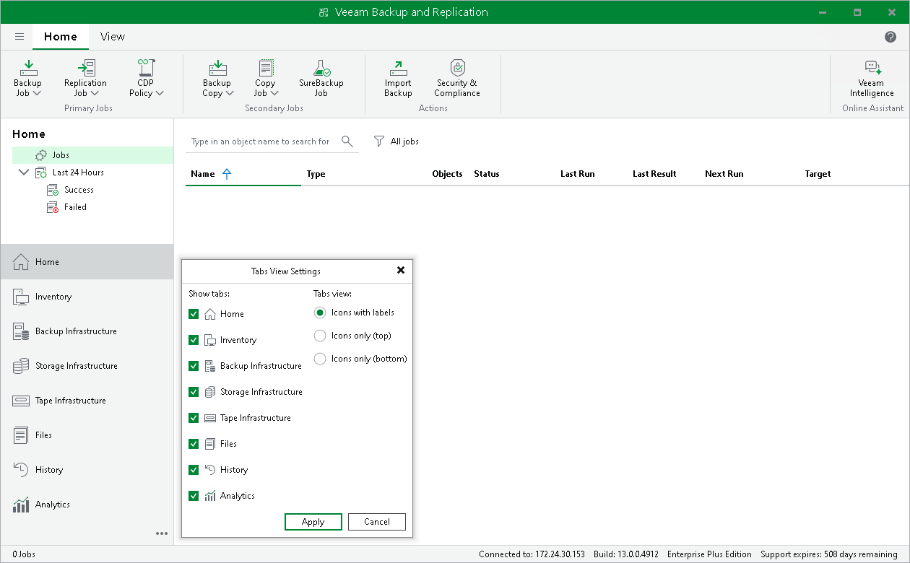Click the Next Run column header

tap(724, 174)
